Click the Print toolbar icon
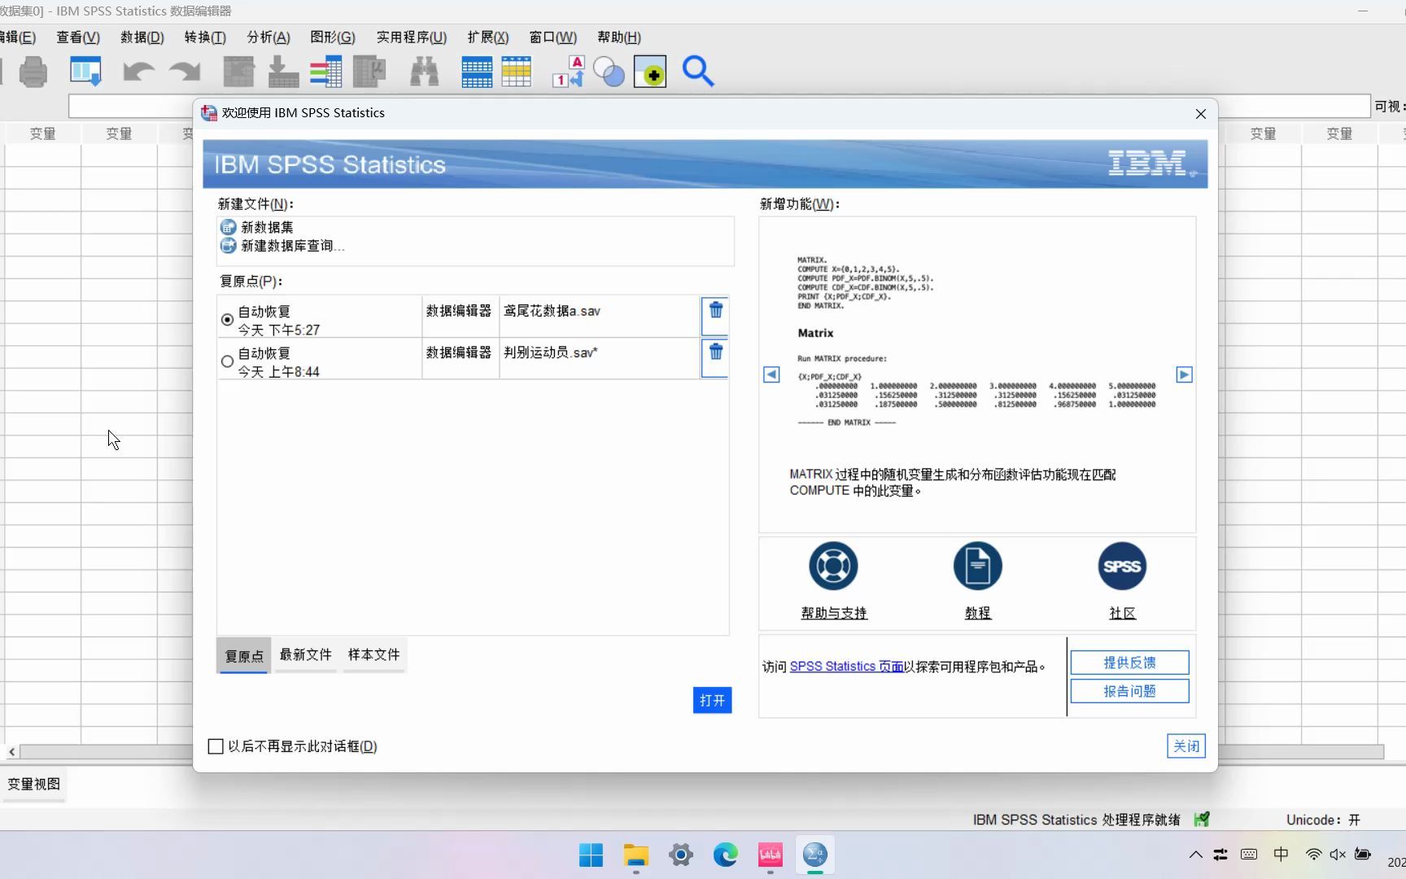The height and width of the screenshot is (879, 1406). pyautogui.click(x=33, y=72)
